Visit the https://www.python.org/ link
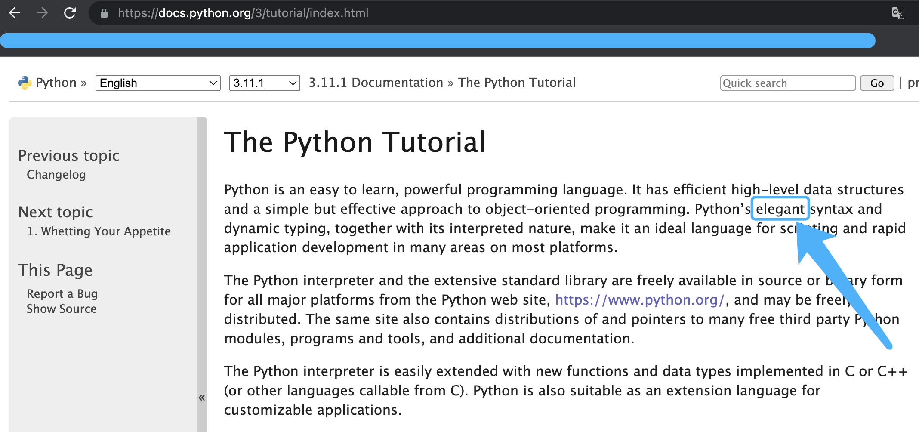Screen dimensions: 919x432 (640, 300)
